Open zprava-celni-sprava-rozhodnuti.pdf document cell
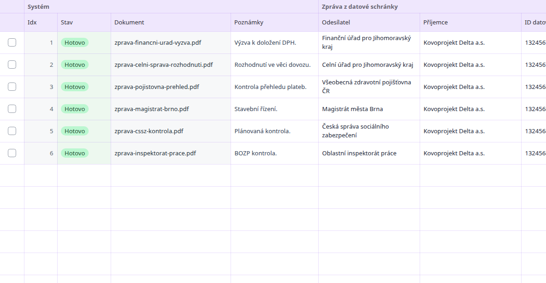This screenshot has width=546, height=283. (171, 65)
